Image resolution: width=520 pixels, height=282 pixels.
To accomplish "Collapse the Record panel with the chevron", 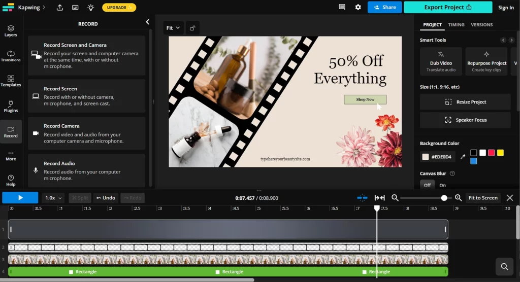I will point(148,22).
